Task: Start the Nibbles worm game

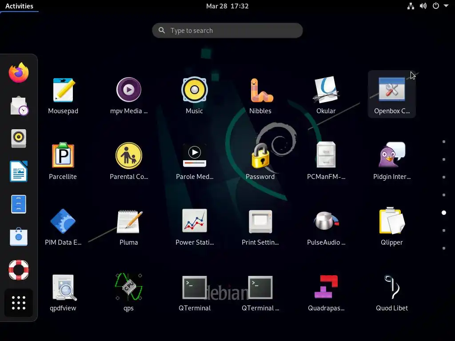Action: pyautogui.click(x=260, y=95)
